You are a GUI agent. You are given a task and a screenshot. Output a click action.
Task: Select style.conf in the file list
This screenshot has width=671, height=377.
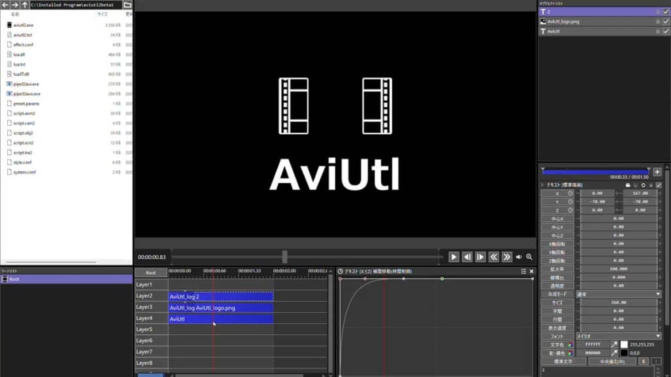coord(22,162)
